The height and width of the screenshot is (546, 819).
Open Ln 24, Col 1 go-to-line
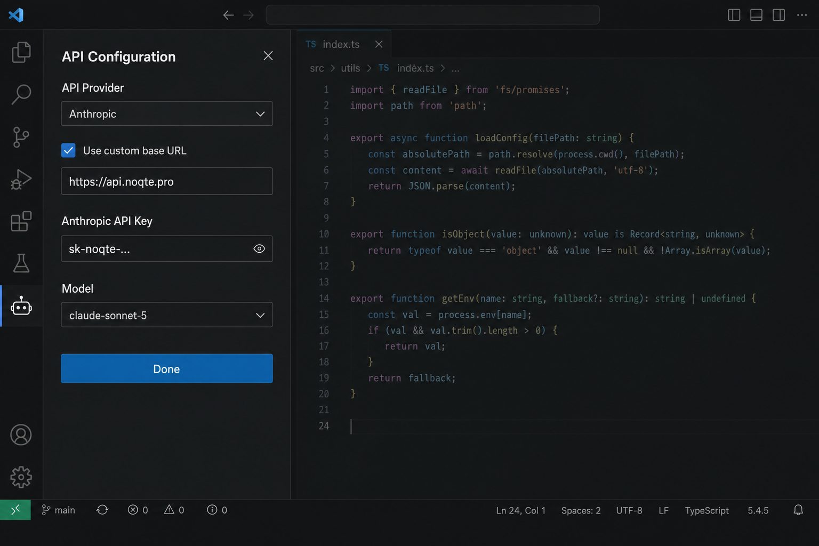coord(521,510)
